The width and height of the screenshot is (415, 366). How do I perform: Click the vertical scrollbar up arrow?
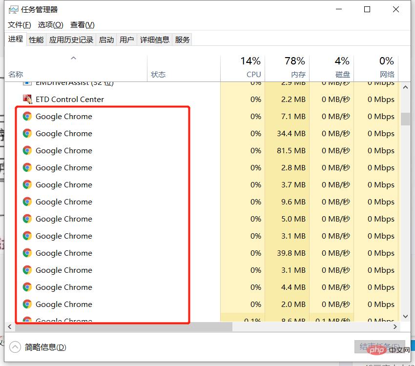405,87
